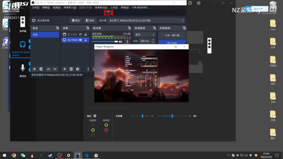Pop out the 控制按钮 dock panel
The height and width of the screenshot is (159, 283).
184,28
